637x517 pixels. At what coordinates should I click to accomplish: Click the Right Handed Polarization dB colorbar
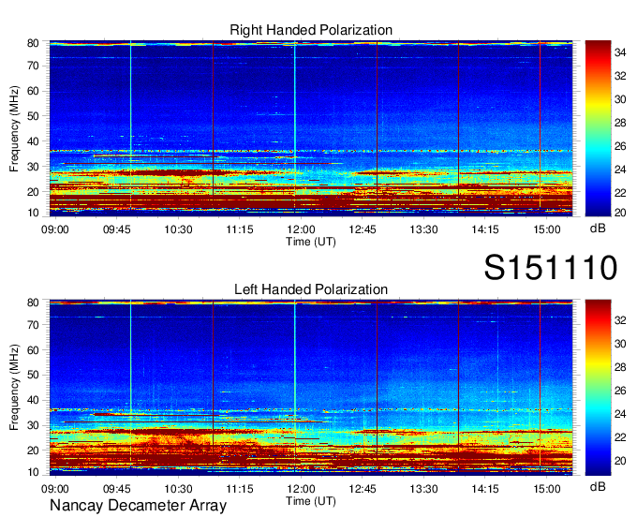point(598,128)
